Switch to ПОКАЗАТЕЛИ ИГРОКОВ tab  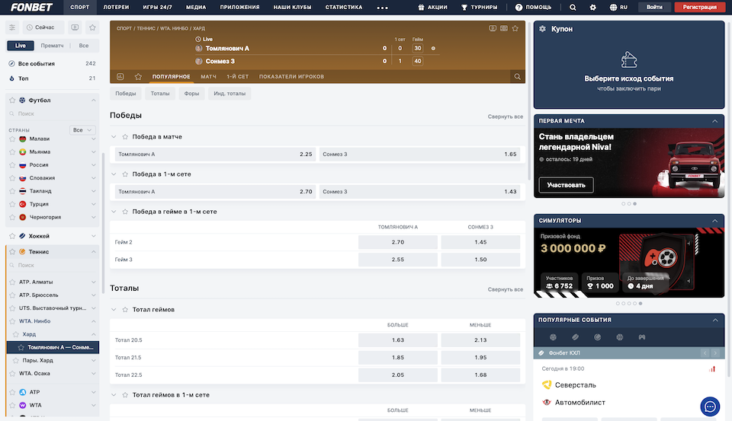tap(291, 76)
